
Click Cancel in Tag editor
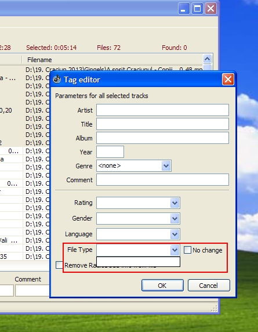tap(209, 286)
